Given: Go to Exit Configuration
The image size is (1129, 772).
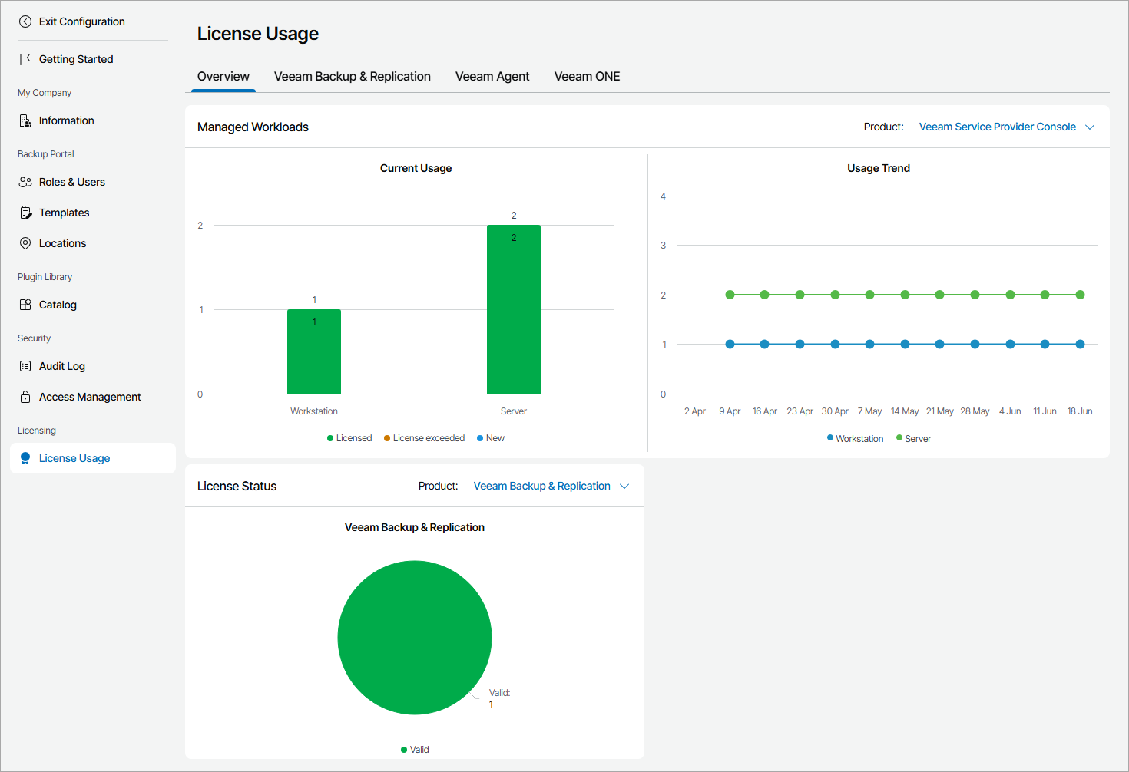Looking at the screenshot, I should (x=82, y=21).
